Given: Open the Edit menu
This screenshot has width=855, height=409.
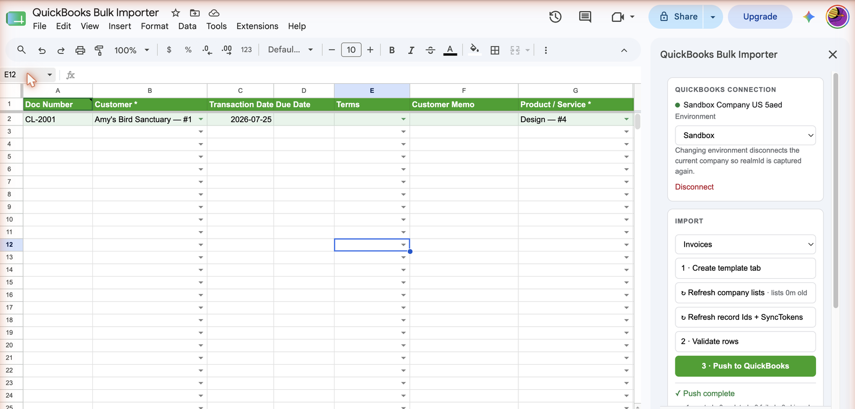Looking at the screenshot, I should click(64, 26).
